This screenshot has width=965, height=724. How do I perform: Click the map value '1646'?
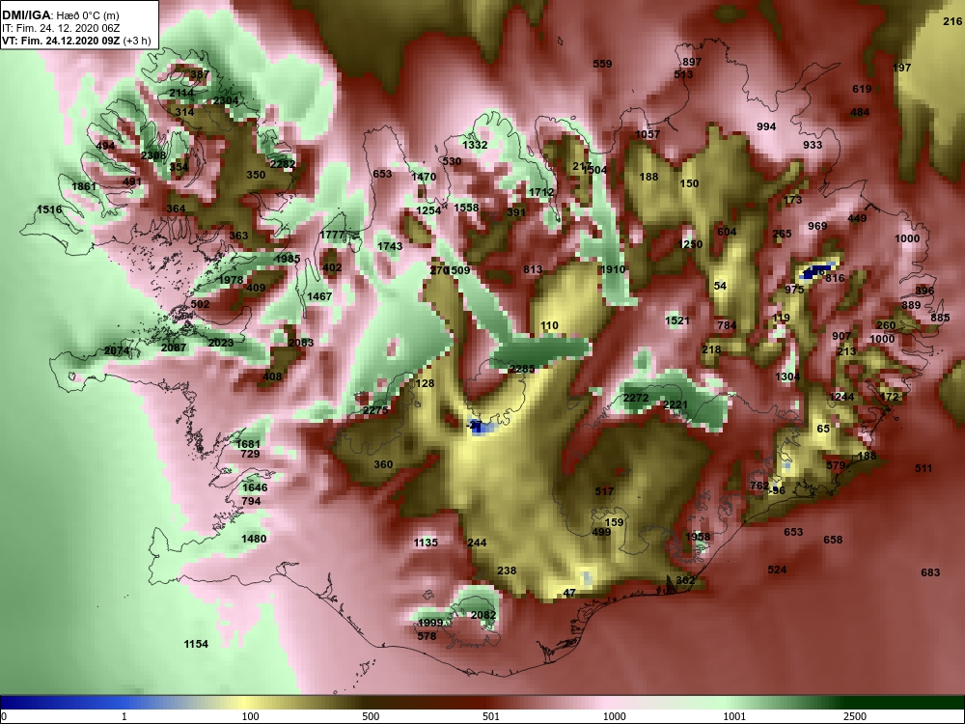pos(255,487)
